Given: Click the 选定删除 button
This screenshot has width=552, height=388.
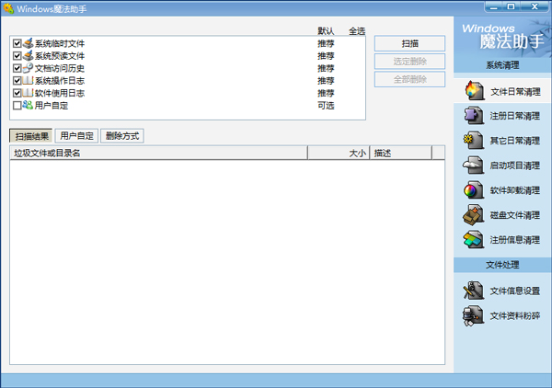Looking at the screenshot, I should (409, 62).
